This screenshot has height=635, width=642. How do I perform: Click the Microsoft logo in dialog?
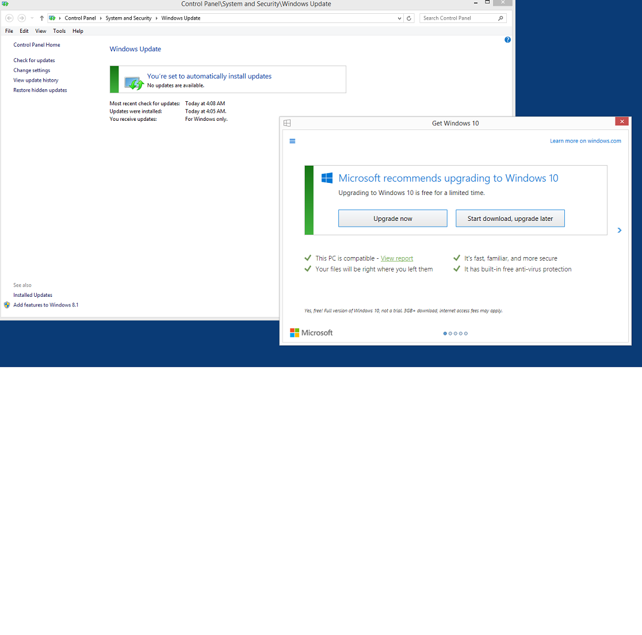[311, 333]
